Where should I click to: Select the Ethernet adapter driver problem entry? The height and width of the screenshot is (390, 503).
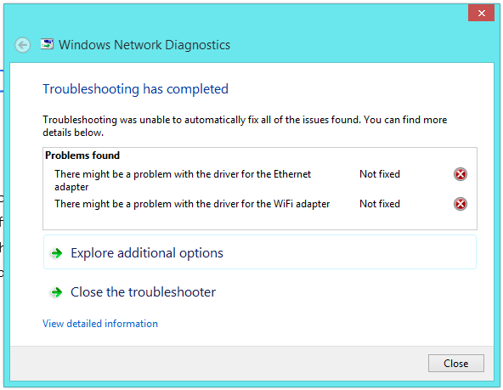tap(183, 180)
